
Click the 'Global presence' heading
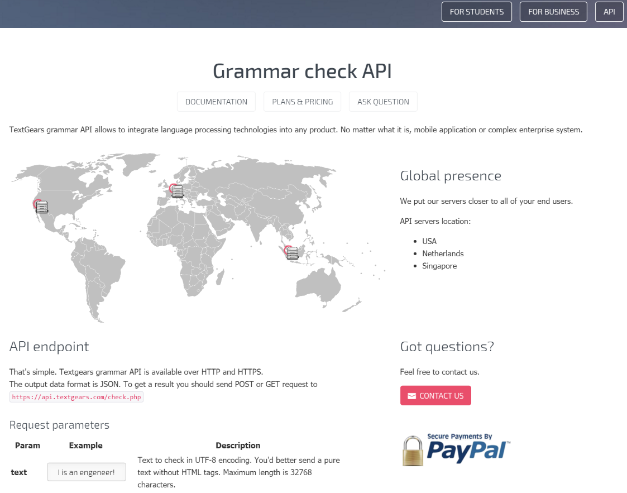pos(451,176)
